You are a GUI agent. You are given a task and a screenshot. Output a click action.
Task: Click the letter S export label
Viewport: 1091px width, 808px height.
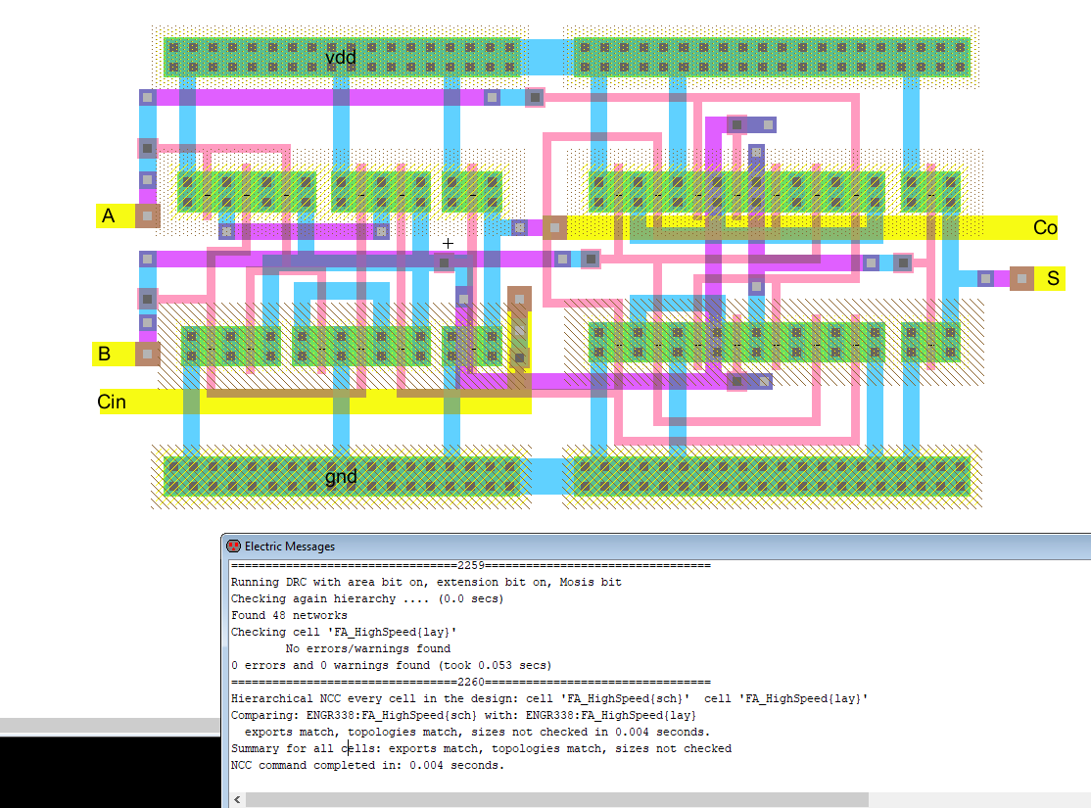coord(1053,279)
